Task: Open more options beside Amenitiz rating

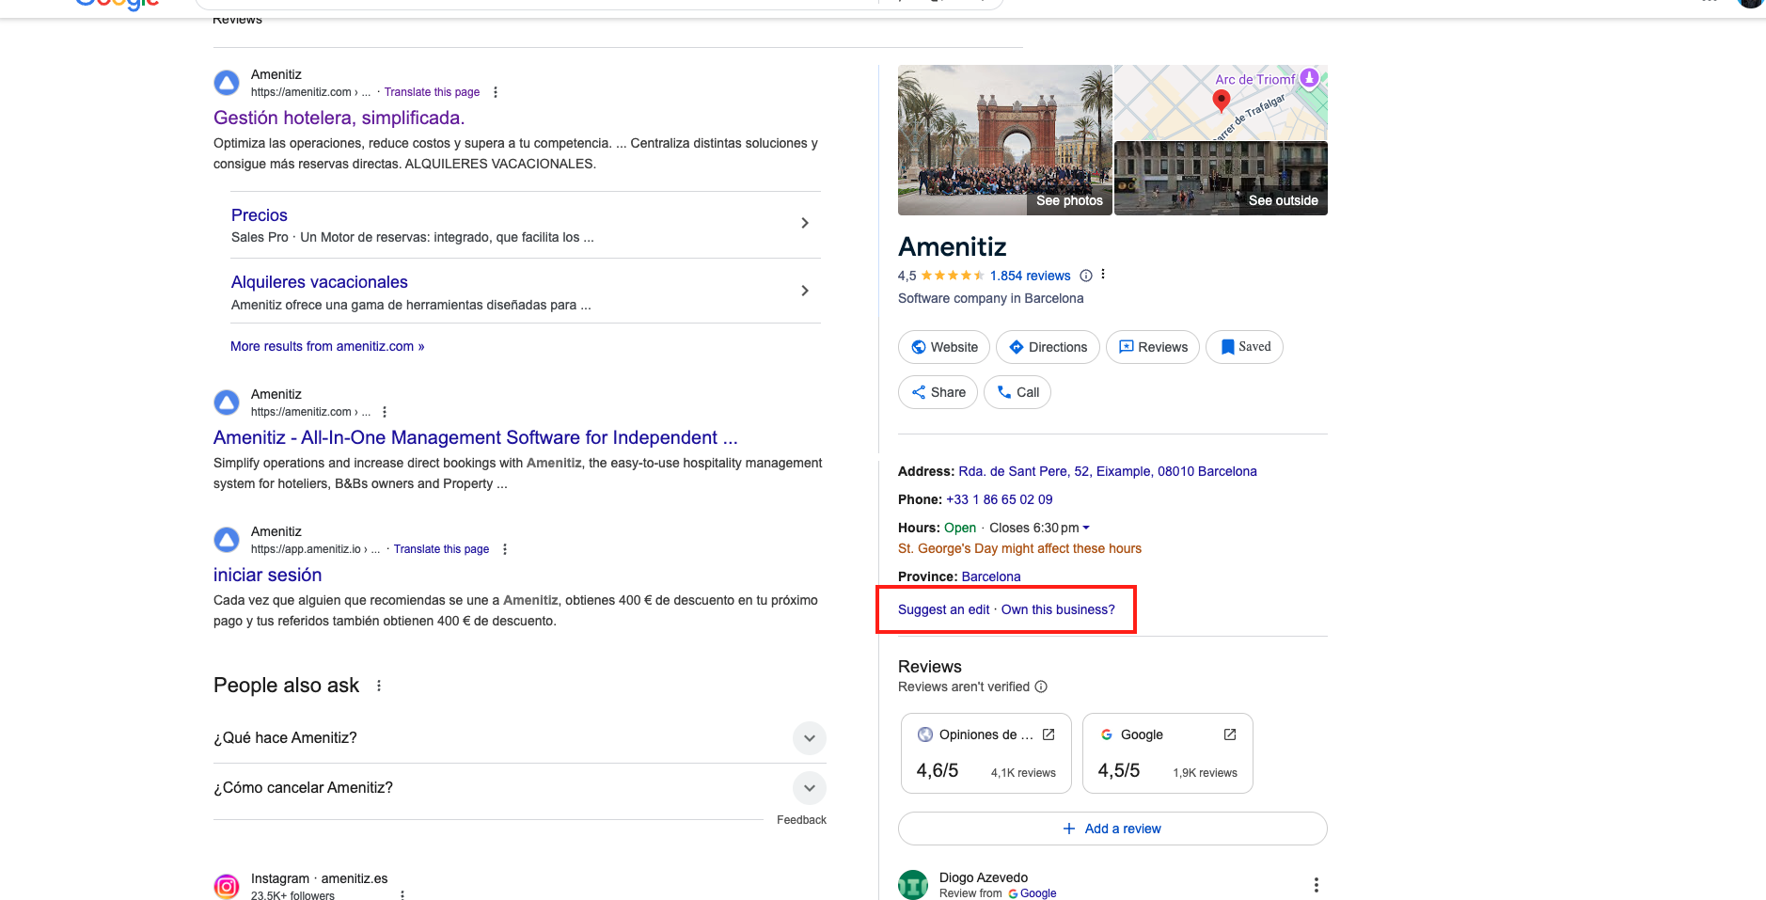Action: click(x=1103, y=275)
